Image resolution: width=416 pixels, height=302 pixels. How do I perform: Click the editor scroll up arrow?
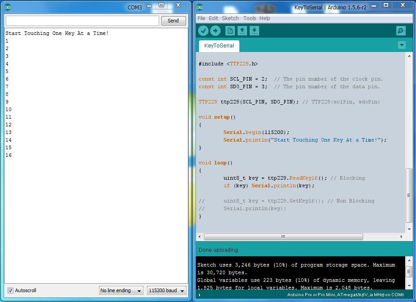click(x=409, y=56)
